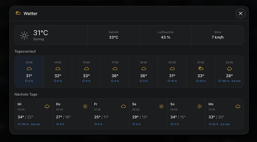Click precipitation icon next to 20 % · 0,2 mm
Viewport: 257px width, 142px height.
point(210,124)
